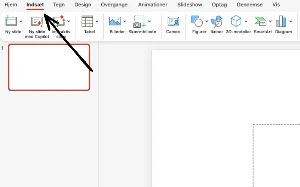This screenshot has height=187, width=300.
Task: Click the Ikoner duck icon
Action: [217, 21]
